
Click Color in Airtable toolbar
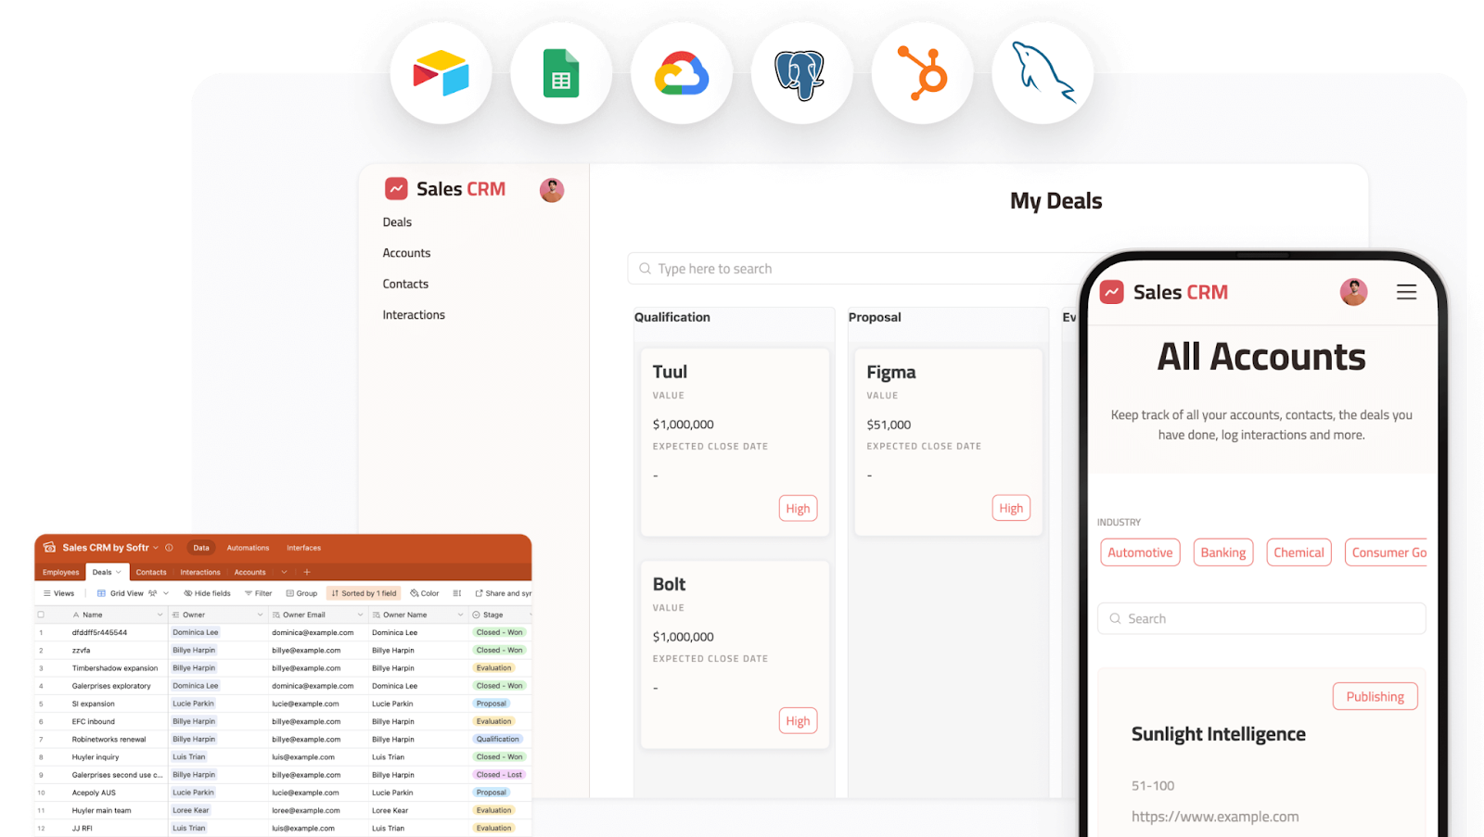pyautogui.click(x=425, y=593)
